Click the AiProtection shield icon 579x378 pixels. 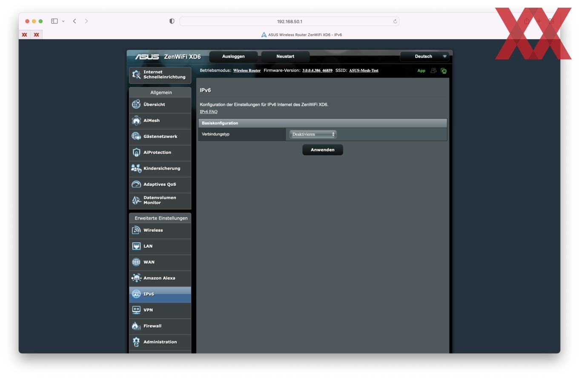coord(136,152)
